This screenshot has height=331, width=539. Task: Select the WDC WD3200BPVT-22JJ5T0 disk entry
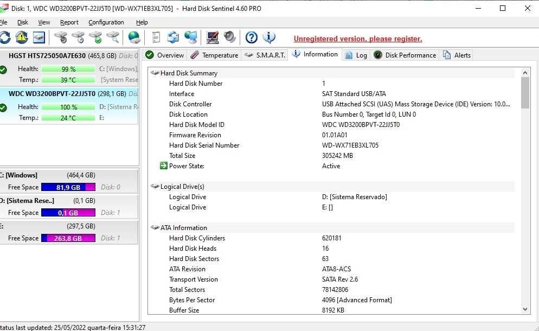tap(69, 106)
